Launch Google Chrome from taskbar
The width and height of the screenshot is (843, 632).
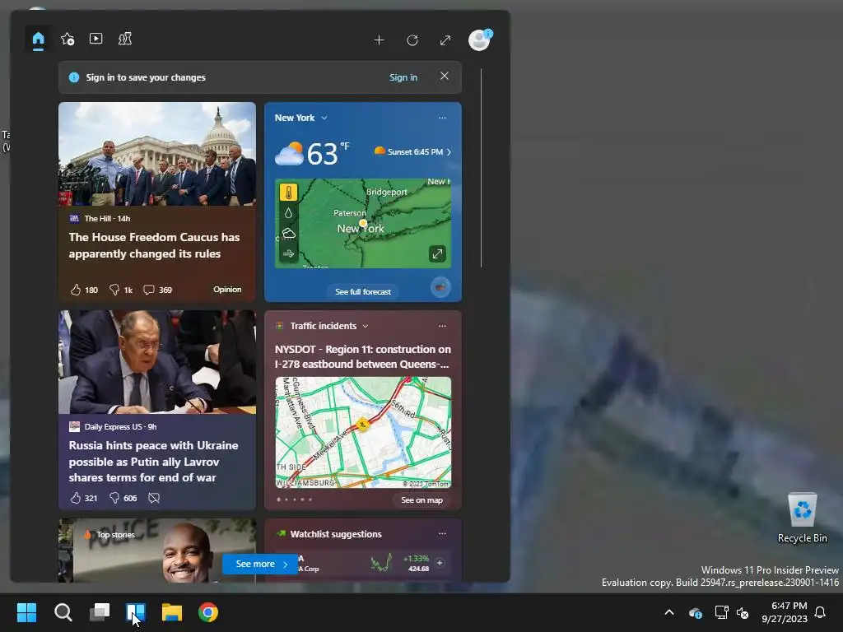[x=208, y=612]
